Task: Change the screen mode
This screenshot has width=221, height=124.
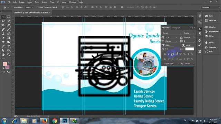Action: [x=8, y=72]
